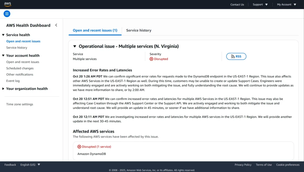
Task: Click the Disrupted severity text
Action: tap(161, 59)
